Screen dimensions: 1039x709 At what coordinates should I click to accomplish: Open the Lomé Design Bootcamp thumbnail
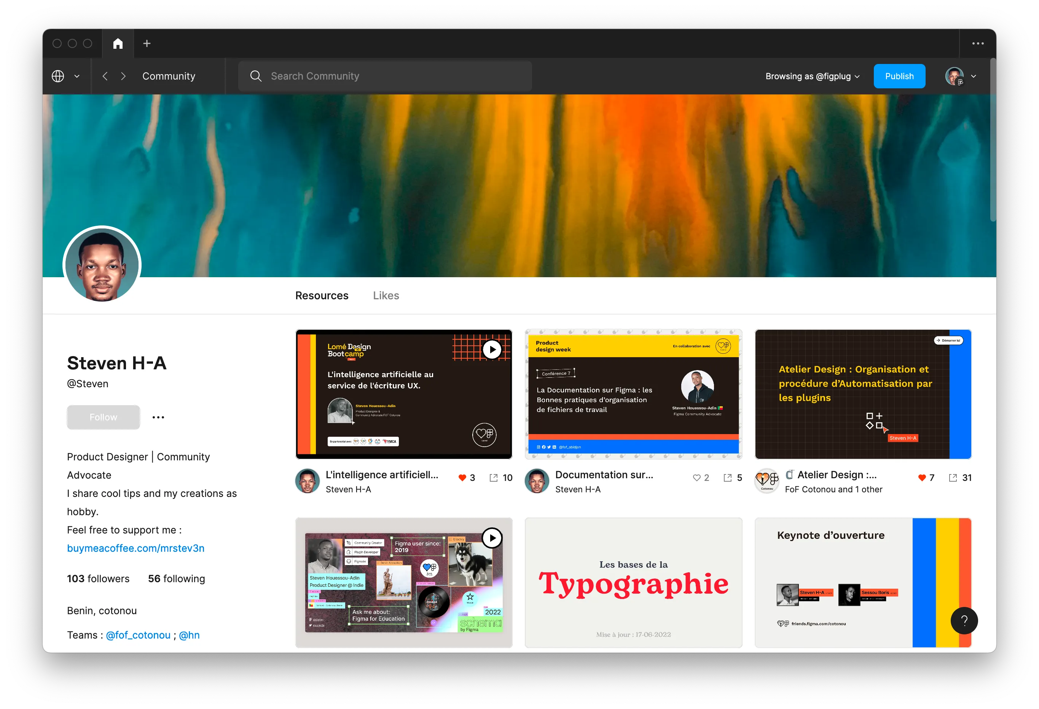point(404,394)
